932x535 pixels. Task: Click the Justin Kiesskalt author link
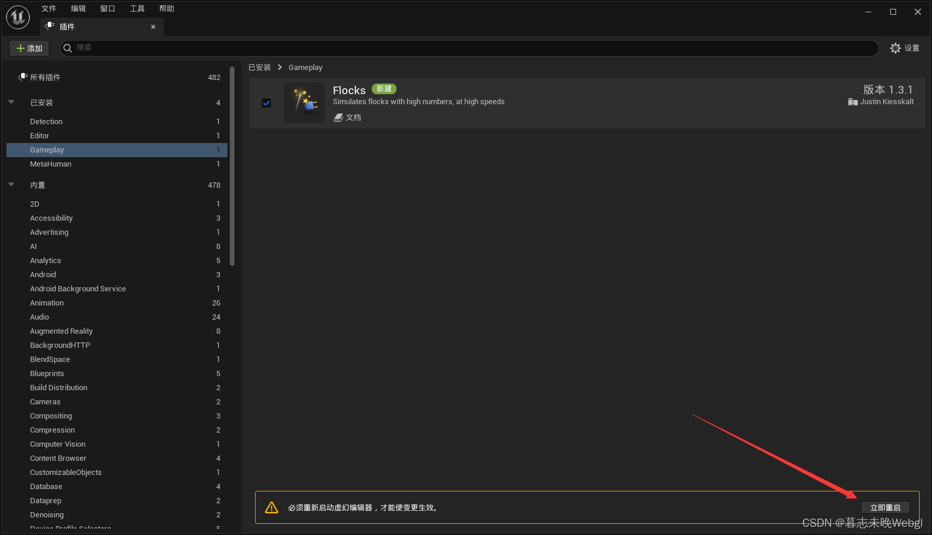click(881, 102)
